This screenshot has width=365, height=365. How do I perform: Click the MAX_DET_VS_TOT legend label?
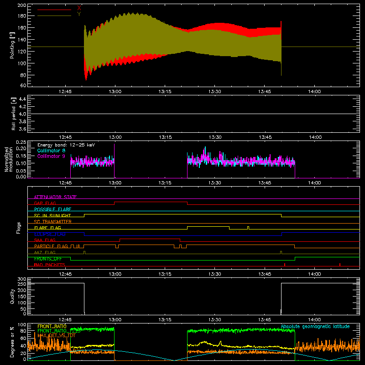click(x=57, y=335)
